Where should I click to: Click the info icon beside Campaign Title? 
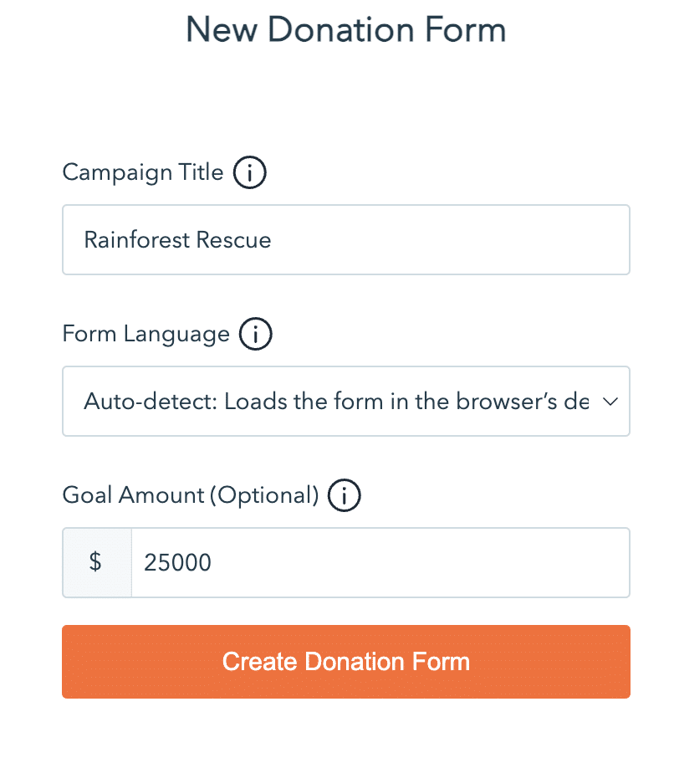pyautogui.click(x=249, y=173)
